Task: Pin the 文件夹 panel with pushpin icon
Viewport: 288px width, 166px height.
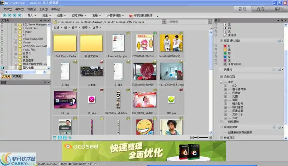Action: (45, 20)
